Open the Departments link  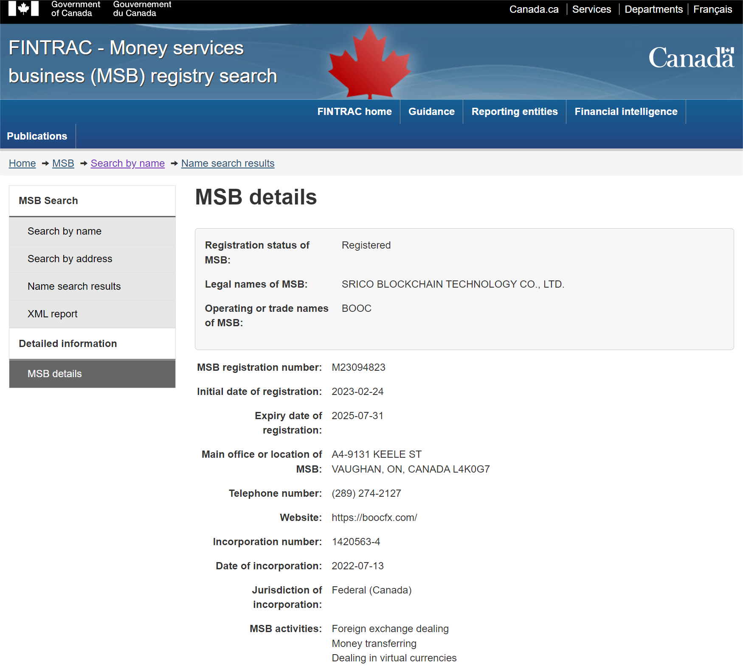[653, 9]
